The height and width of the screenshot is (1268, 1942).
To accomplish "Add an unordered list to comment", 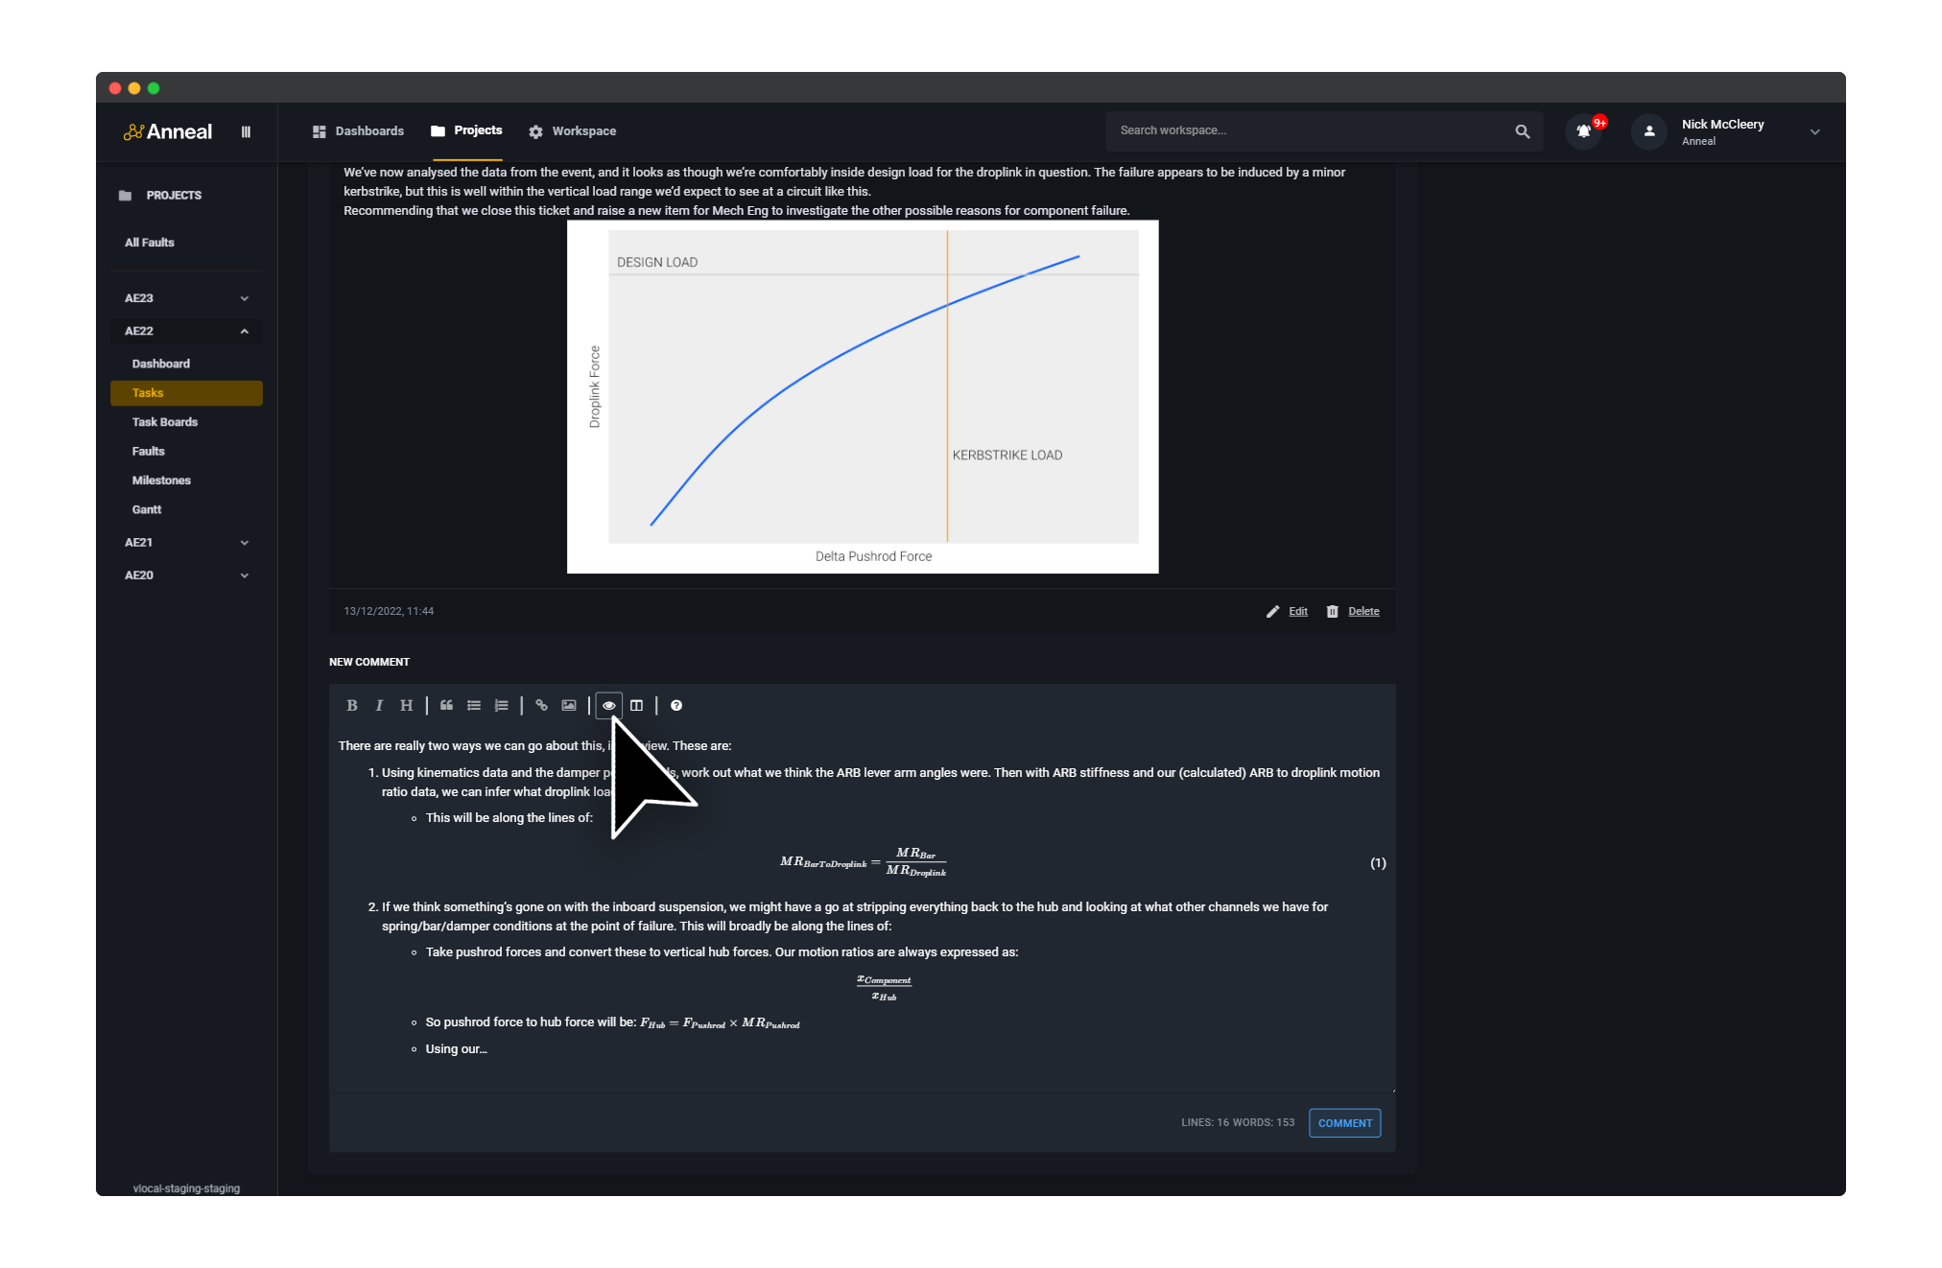I will point(474,705).
